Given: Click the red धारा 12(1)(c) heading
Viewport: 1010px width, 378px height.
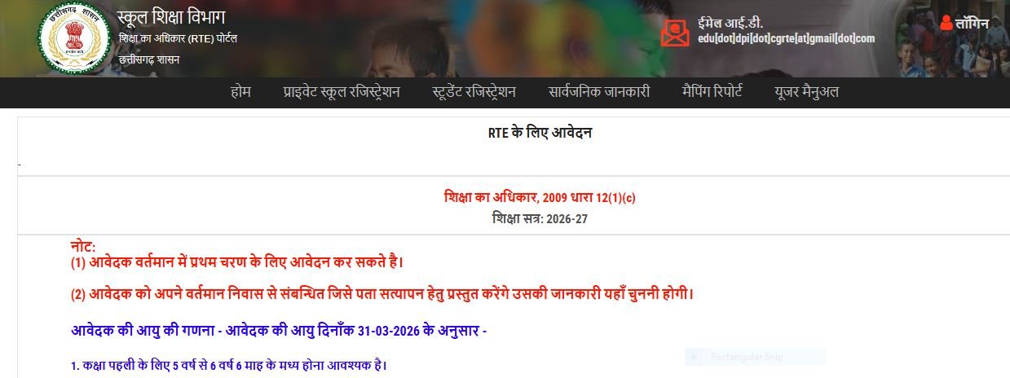Looking at the screenshot, I should click(539, 198).
